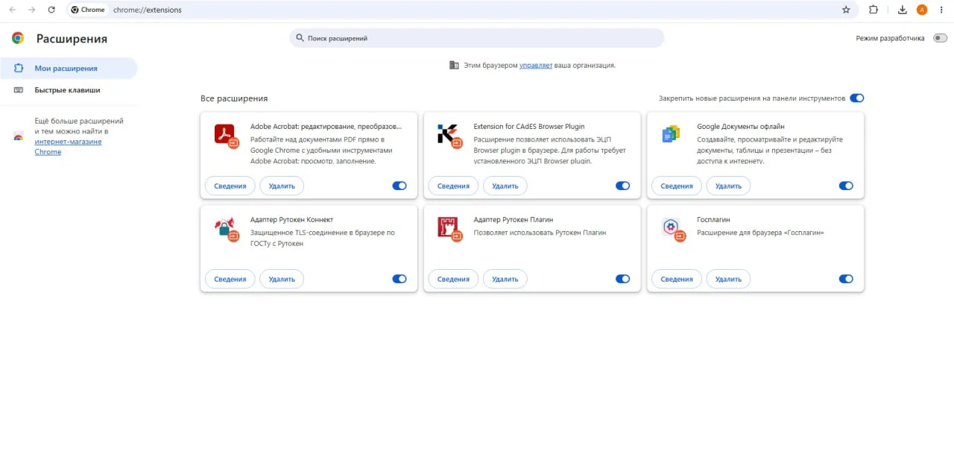
Task: Click the browser back arrow
Action: (x=13, y=10)
